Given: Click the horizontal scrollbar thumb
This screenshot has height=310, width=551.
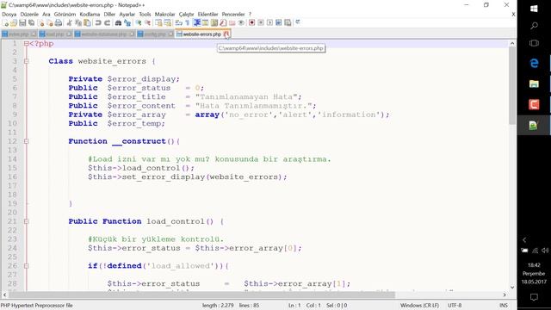Looking at the screenshot, I should point(201,294).
